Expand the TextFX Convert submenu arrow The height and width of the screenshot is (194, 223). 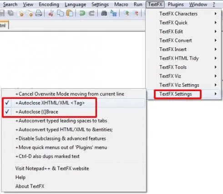(216, 41)
